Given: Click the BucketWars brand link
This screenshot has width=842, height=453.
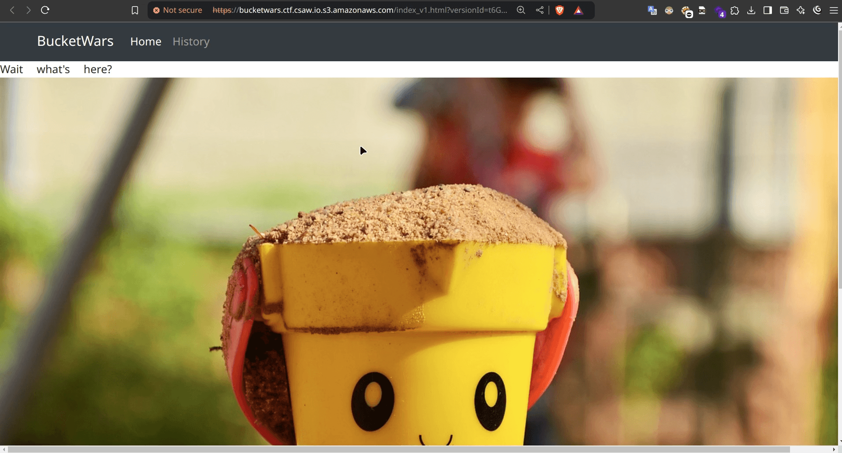Looking at the screenshot, I should (75, 41).
